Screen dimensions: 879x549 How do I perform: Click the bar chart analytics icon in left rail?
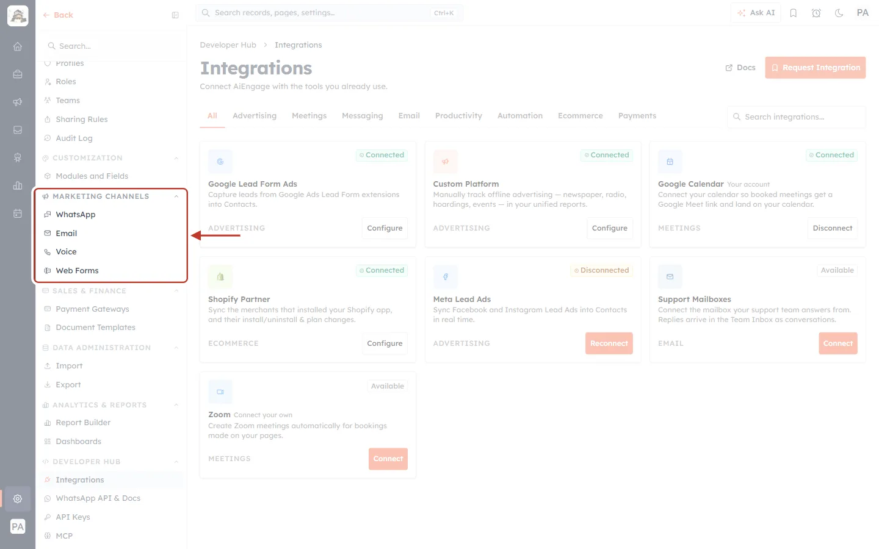[18, 185]
